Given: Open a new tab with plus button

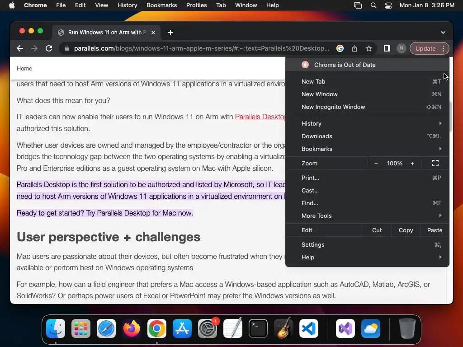Looking at the screenshot, I should pyautogui.click(x=170, y=33).
